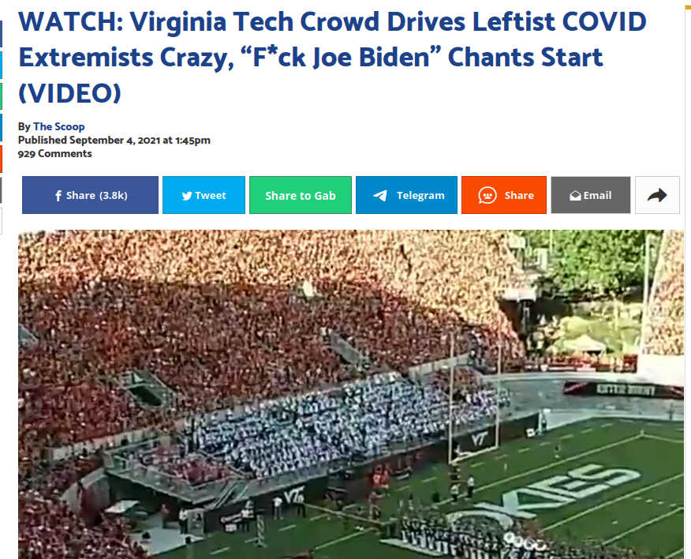Open the 929 Comments link
Image resolution: width=691 pixels, height=559 pixels.
[x=54, y=153]
